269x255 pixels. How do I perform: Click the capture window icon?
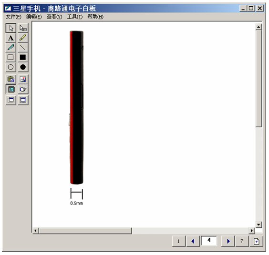(11, 100)
